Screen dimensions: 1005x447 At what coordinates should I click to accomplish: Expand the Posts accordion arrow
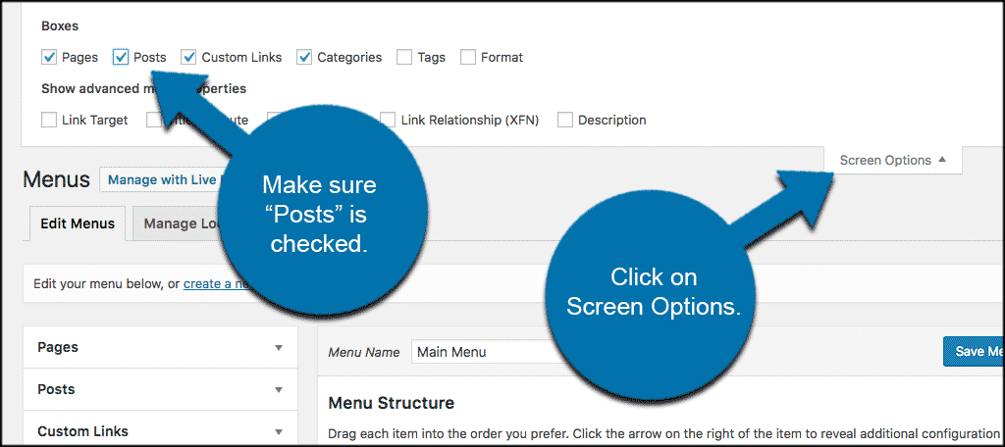click(279, 390)
